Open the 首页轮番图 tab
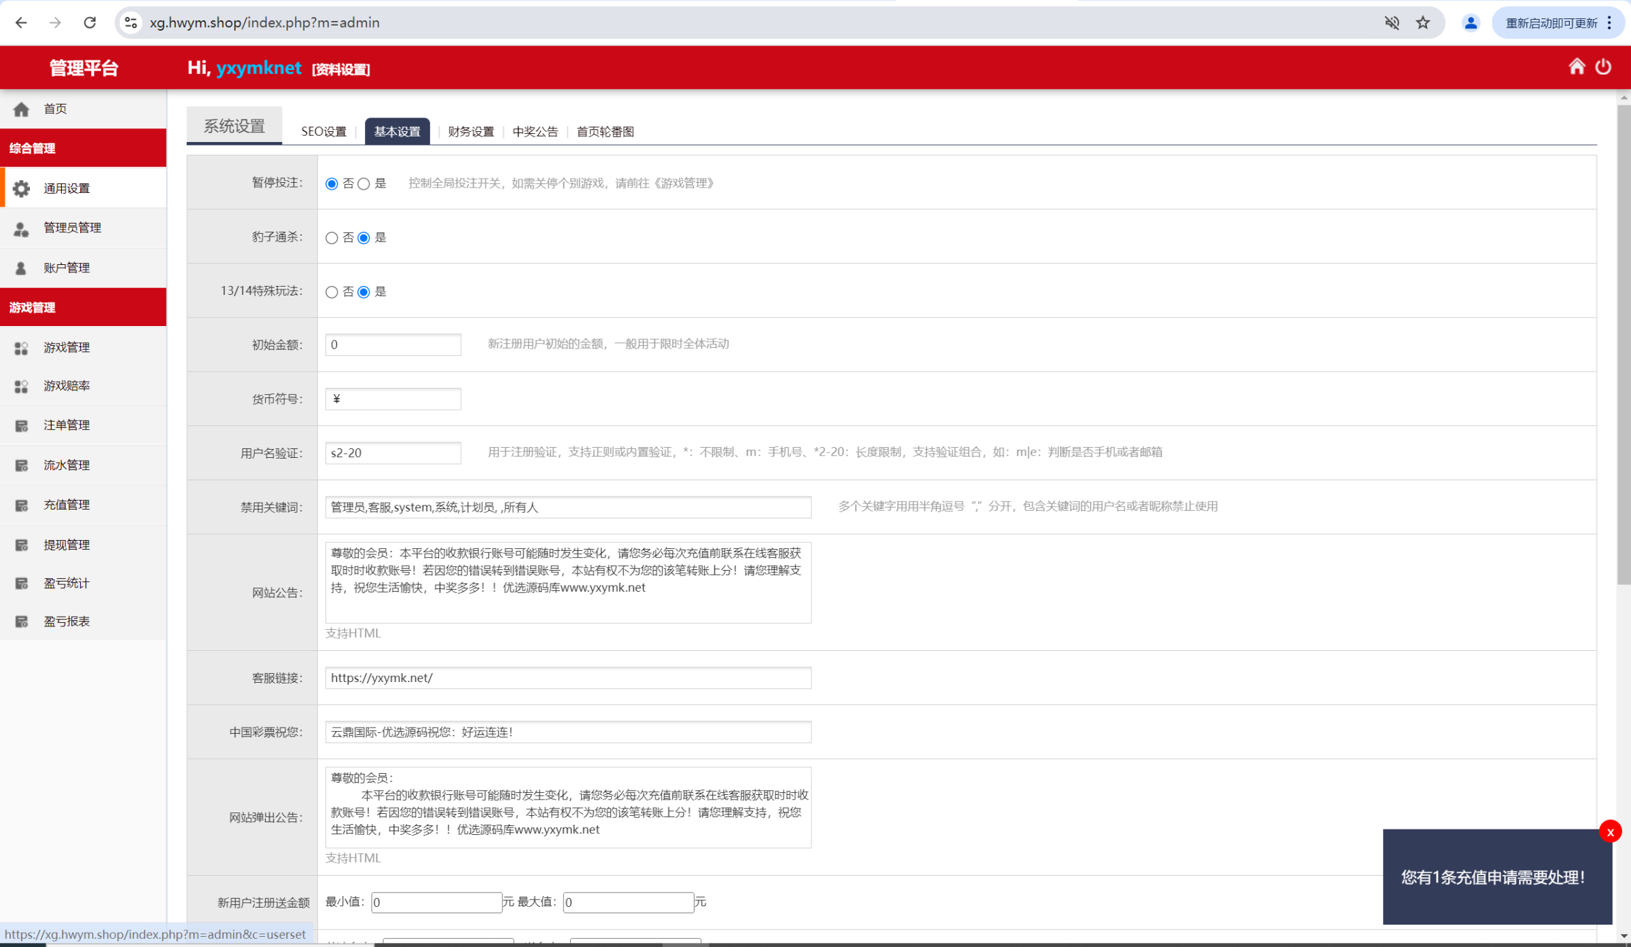Viewport: 1631px width, 947px height. click(x=605, y=132)
